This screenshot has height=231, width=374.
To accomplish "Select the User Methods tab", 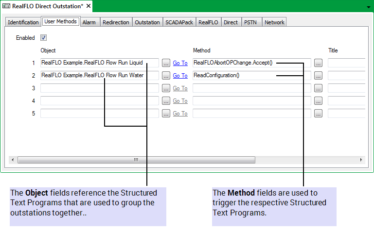I will [61, 21].
